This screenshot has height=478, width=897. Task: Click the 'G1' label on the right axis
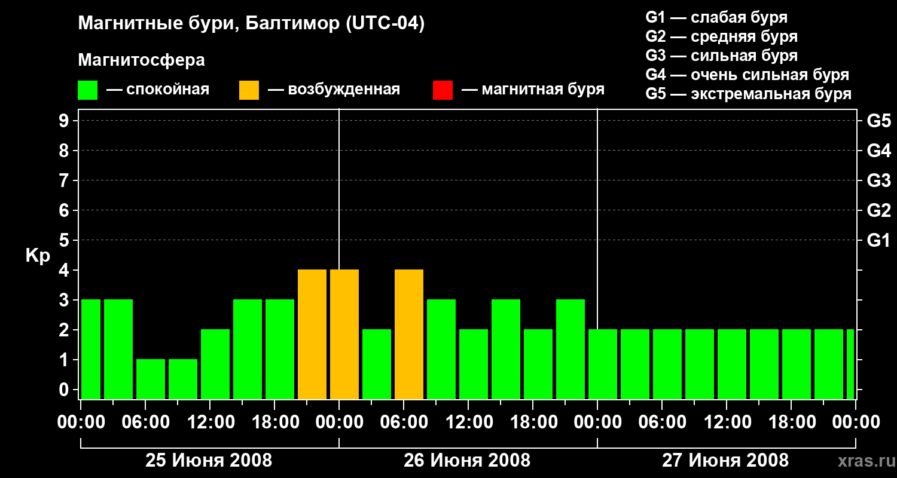click(878, 240)
